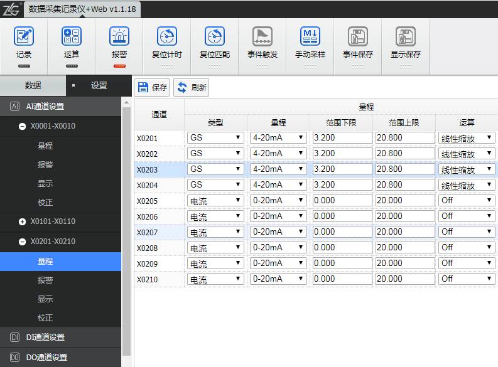Click the 手动采样 manual sample icon
The width and height of the screenshot is (498, 367).
point(310,36)
